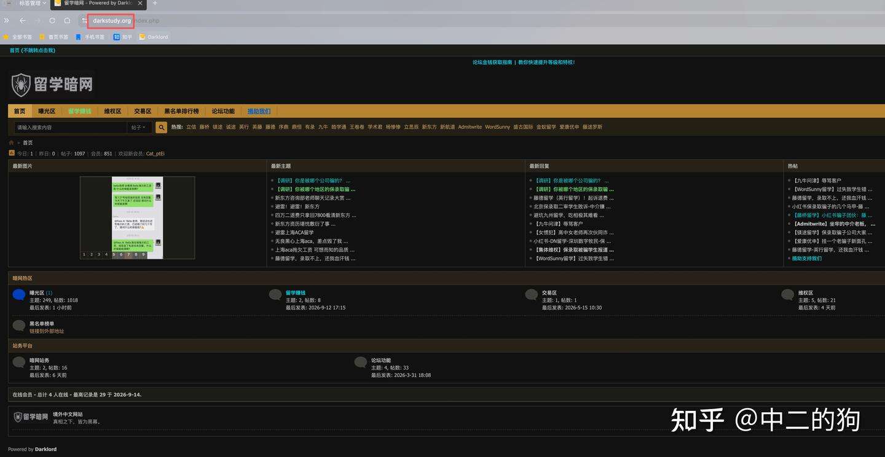Click hot search keyword Admitwrite
The image size is (885, 457).
(x=470, y=127)
